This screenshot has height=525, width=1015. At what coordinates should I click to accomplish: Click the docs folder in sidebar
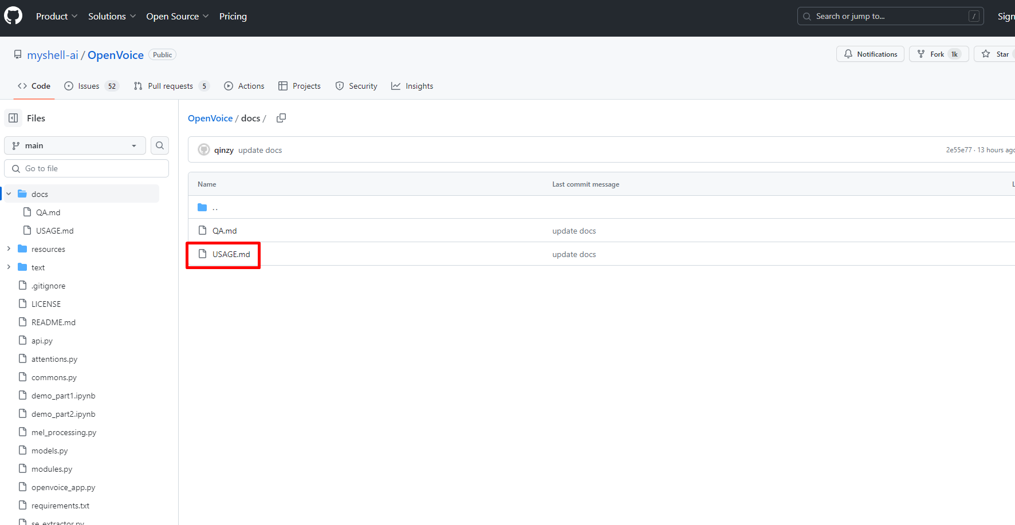(x=81, y=194)
